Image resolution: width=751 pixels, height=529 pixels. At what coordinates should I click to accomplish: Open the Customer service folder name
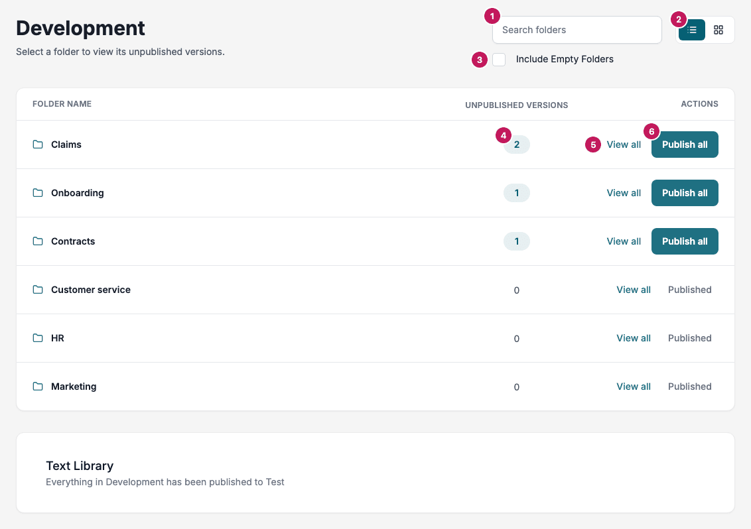[x=90, y=290]
